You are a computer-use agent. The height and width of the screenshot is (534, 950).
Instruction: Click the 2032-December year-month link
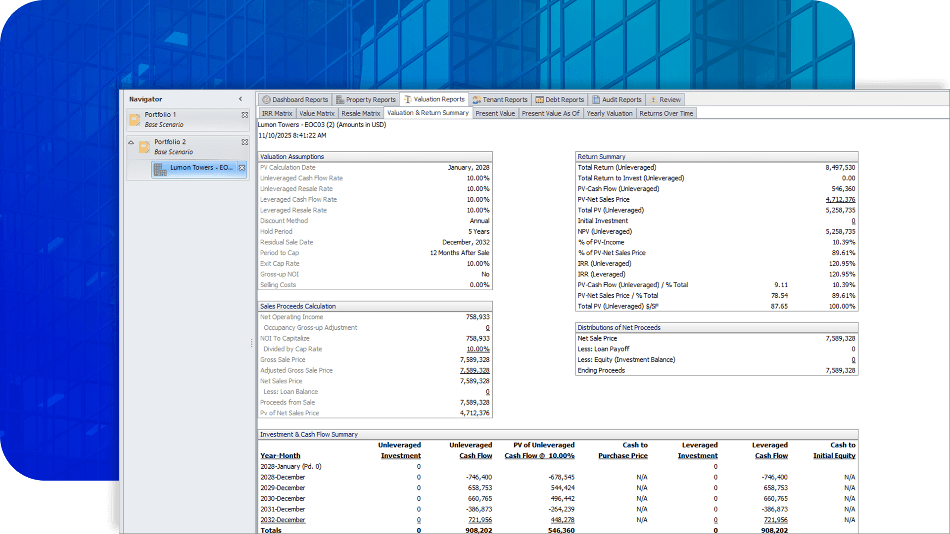pyautogui.click(x=283, y=520)
